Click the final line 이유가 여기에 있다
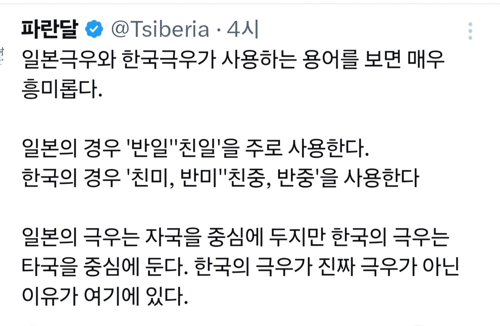This screenshot has height=326, width=500. point(105,296)
